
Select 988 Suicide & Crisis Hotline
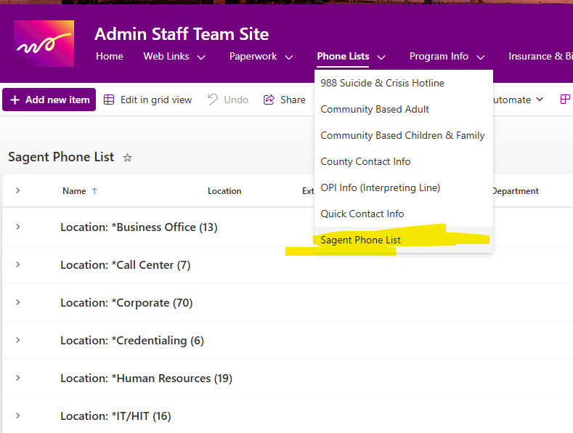382,83
